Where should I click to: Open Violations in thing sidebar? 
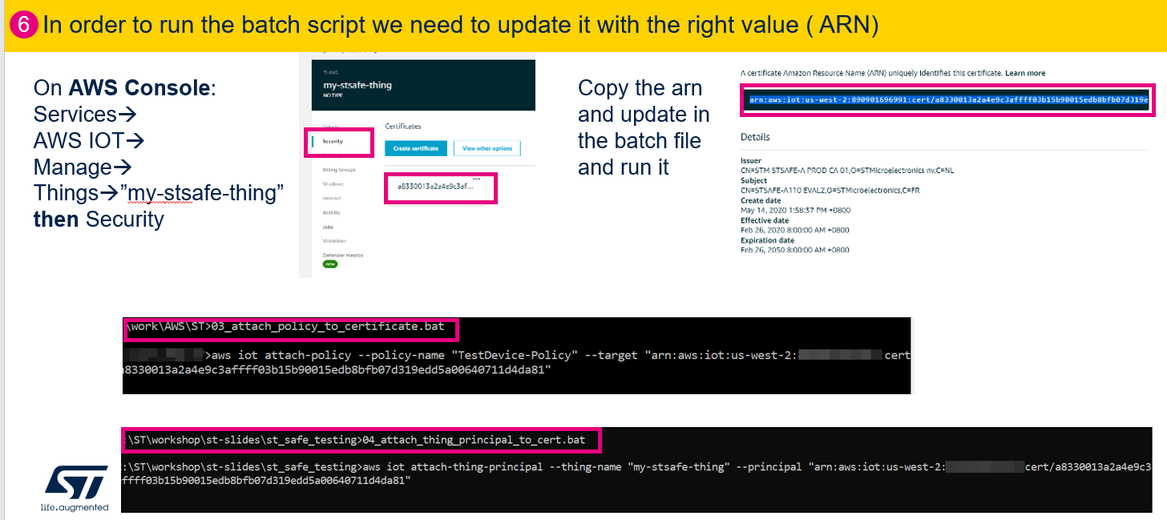click(335, 240)
